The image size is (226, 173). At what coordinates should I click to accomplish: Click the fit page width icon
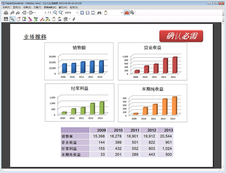tap(88, 13)
